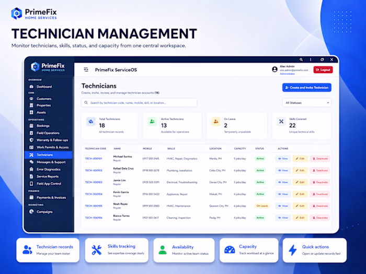Screen dimensions: 366x274
Task: View Michael Santos' record
Action: tap(283, 159)
